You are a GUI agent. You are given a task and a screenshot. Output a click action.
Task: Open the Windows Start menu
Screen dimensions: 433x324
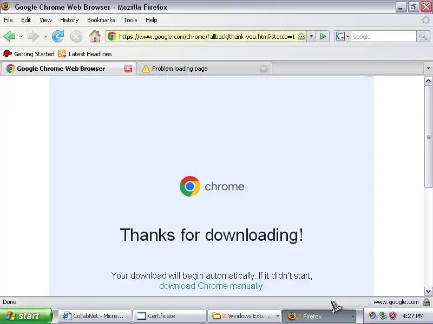[25, 316]
